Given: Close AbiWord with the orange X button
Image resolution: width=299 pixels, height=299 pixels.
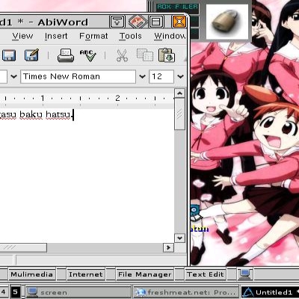Looking at the screenshot, I should [x=179, y=22].
